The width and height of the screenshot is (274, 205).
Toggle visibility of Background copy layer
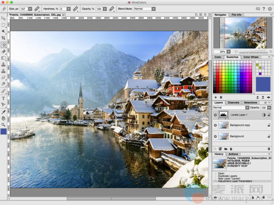(215, 125)
